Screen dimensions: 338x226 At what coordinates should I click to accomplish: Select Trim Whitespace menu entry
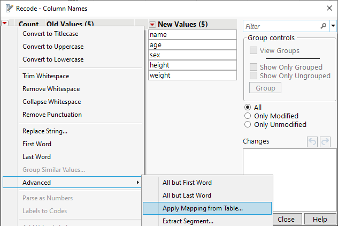click(x=45, y=76)
